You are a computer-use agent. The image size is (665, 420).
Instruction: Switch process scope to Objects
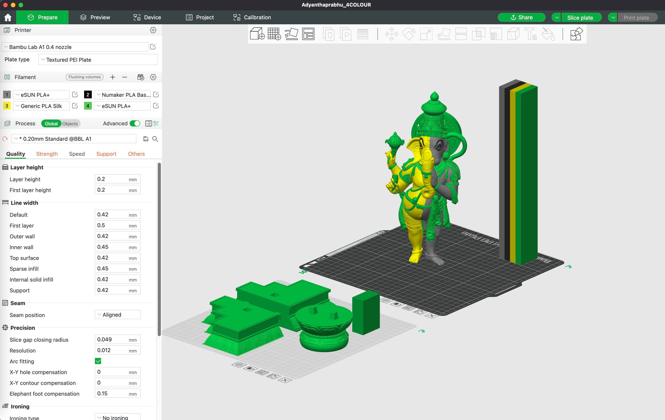coord(70,124)
